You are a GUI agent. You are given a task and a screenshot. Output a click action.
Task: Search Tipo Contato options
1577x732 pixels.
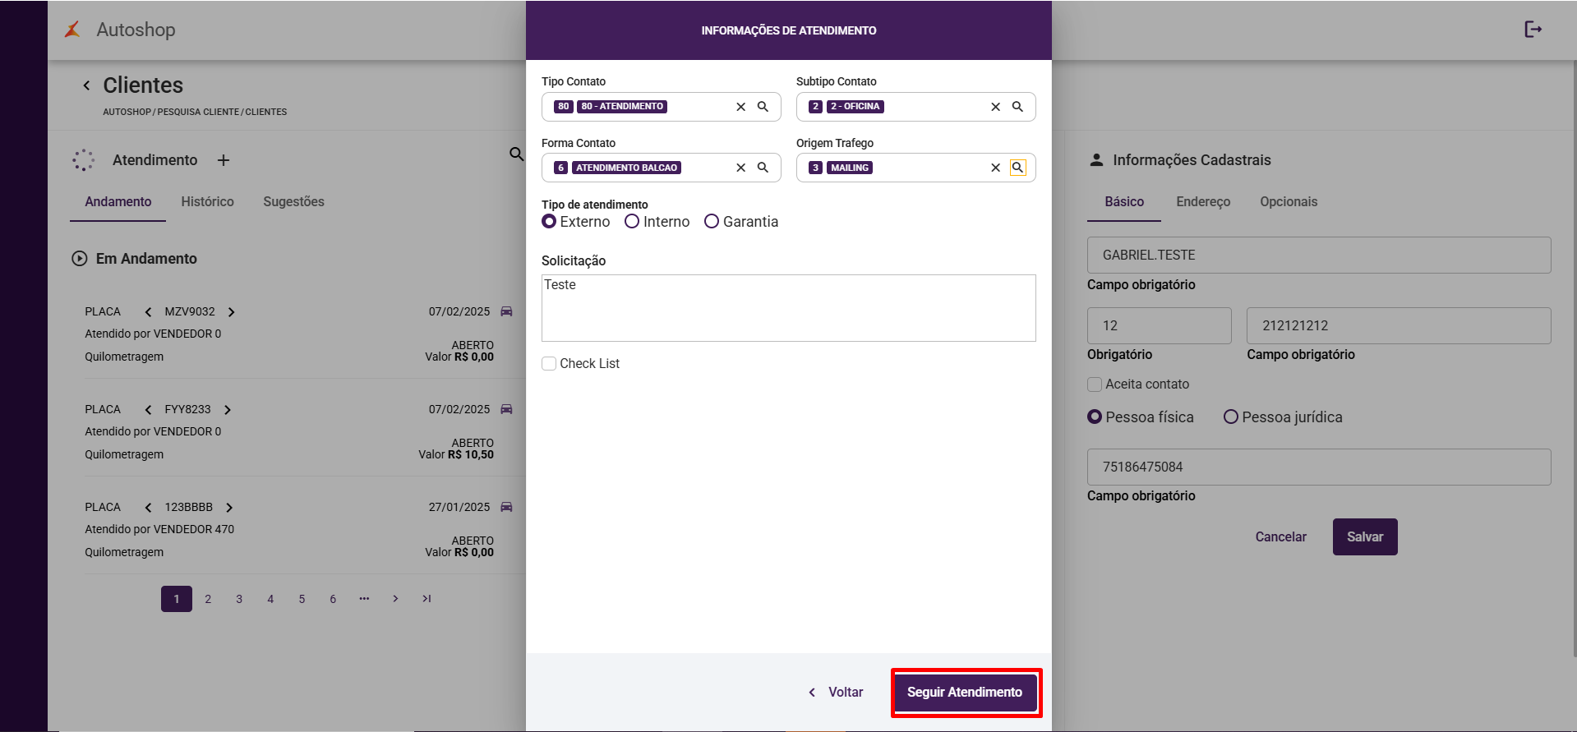coord(763,107)
